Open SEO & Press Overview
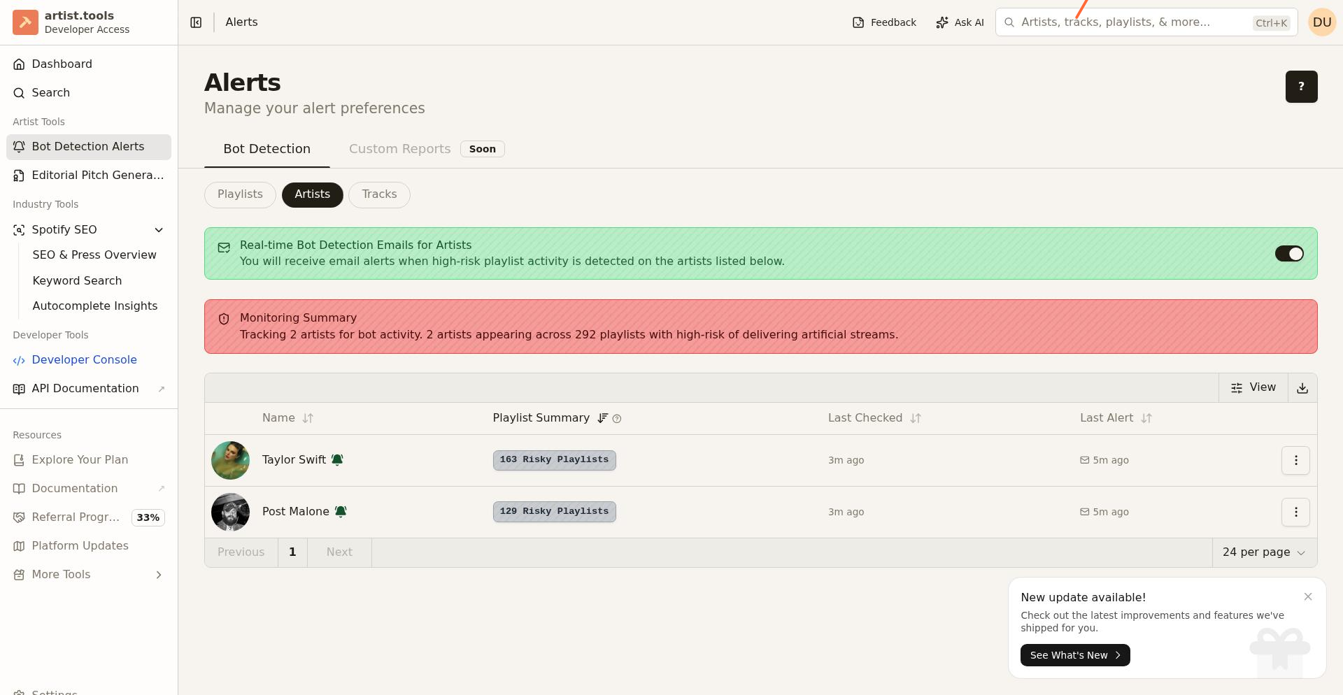This screenshot has height=695, width=1343. pyautogui.click(x=94, y=255)
